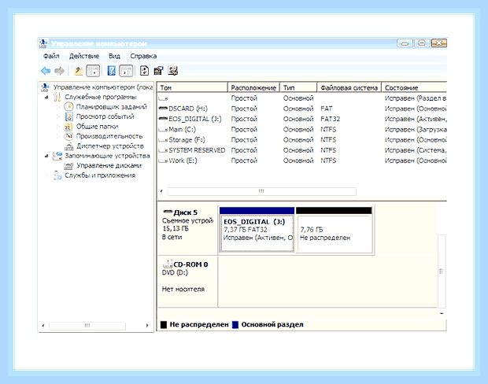
Task: Click the FAT cell of DSCARD row
Action: pos(327,109)
